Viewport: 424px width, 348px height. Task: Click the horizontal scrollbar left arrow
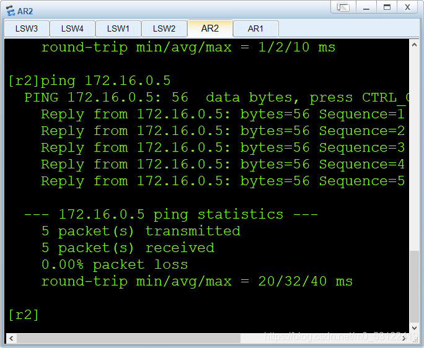(x=10, y=338)
